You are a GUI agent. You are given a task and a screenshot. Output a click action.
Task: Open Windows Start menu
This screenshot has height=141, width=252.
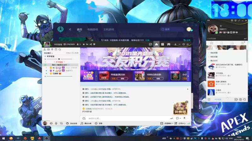(3, 138)
